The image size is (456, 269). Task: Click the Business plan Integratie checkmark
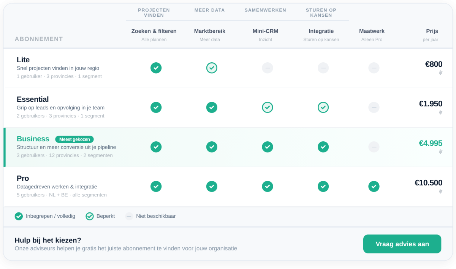[x=323, y=147]
